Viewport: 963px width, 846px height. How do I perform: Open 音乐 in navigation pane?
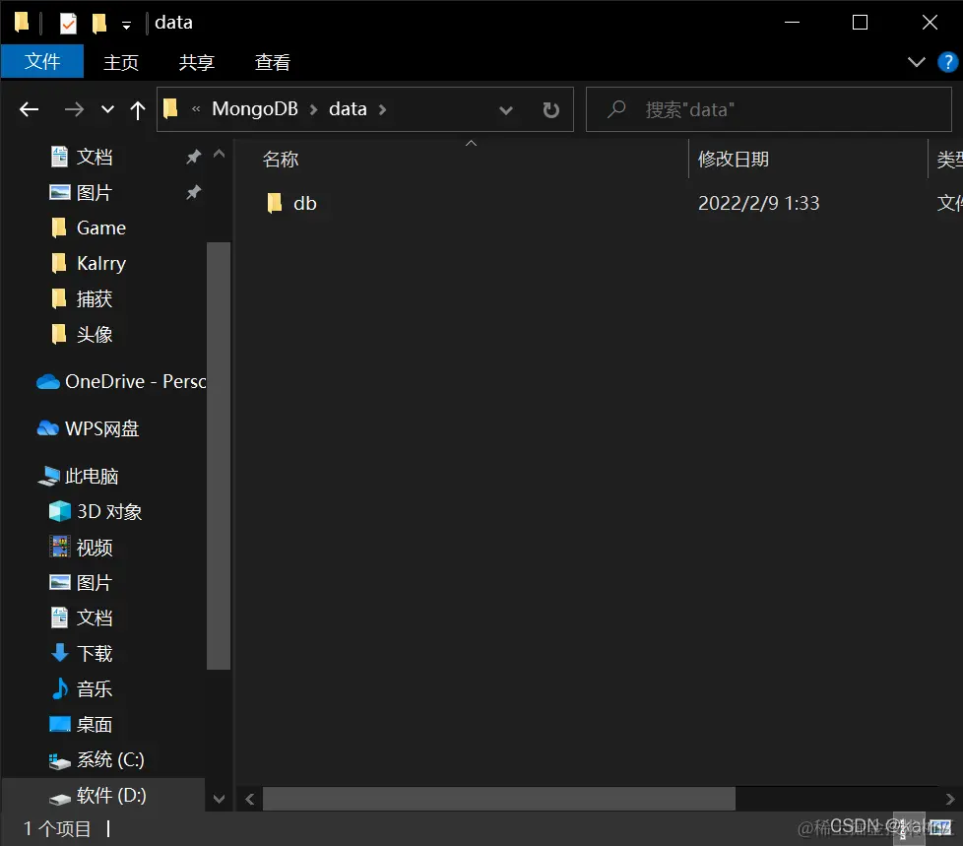coord(94,689)
